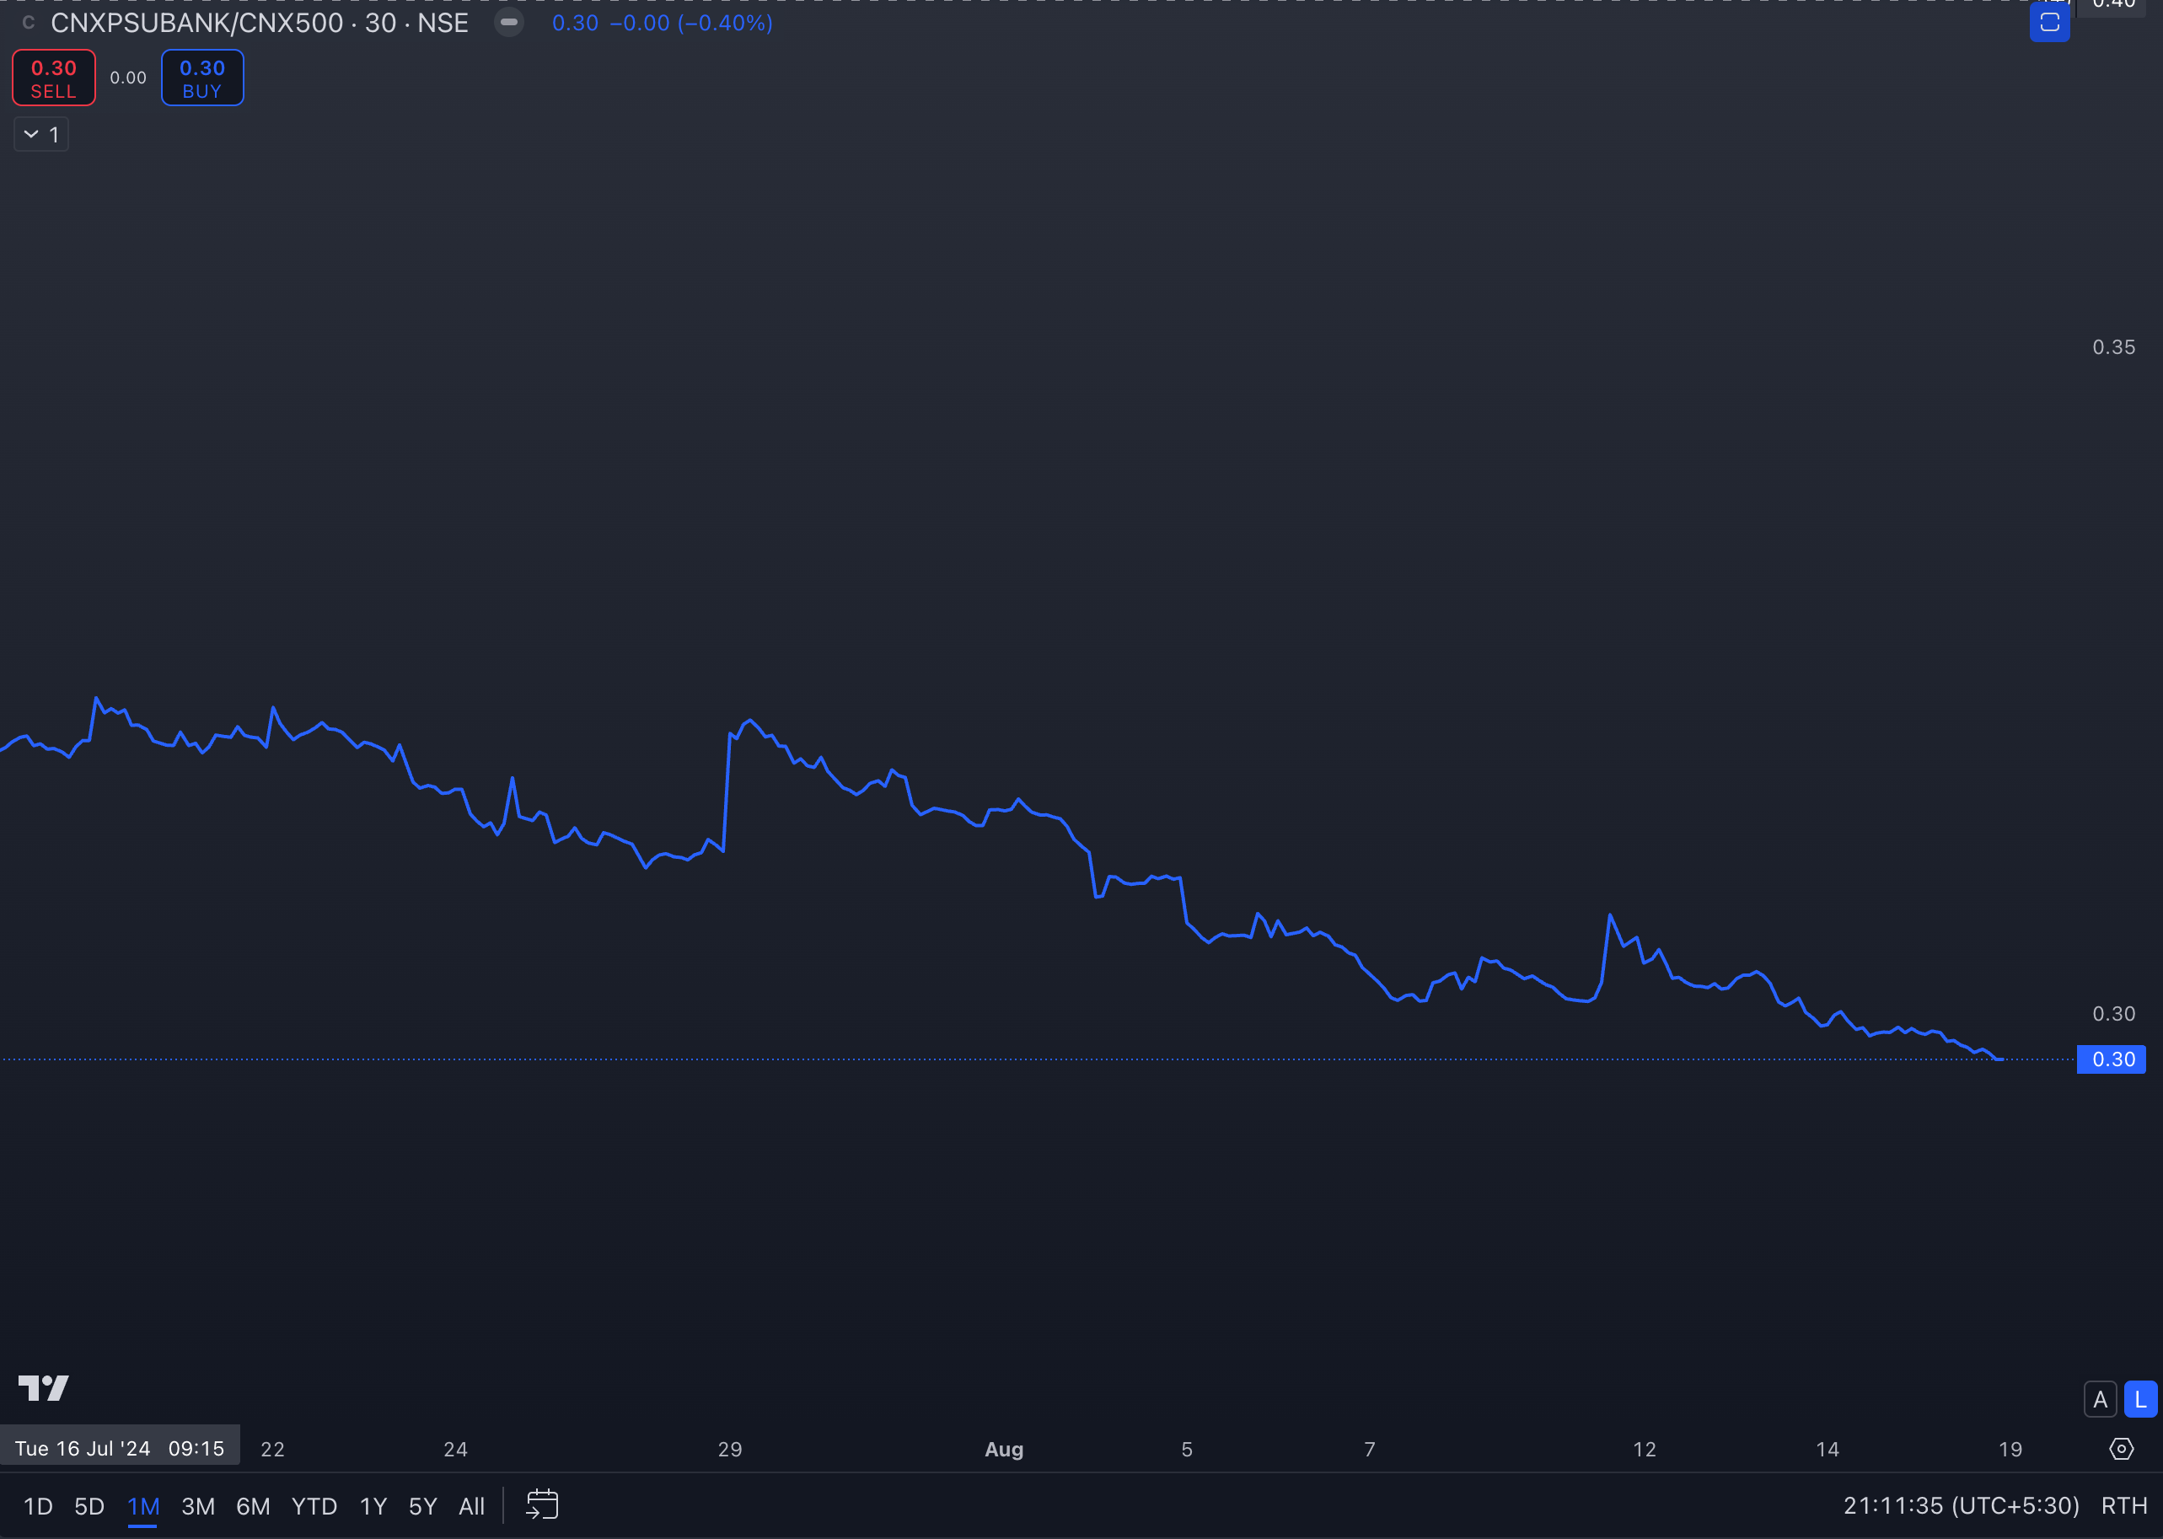
Task: Click the 0.35 price axis label
Action: pos(2114,347)
